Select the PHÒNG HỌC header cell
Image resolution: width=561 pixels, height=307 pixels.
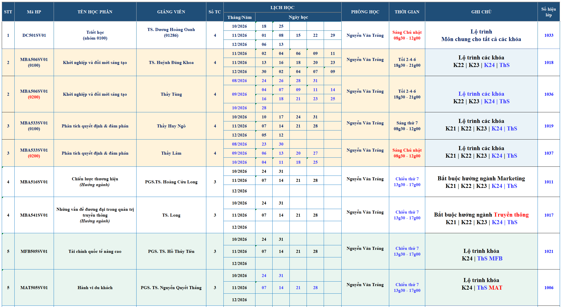pyautogui.click(x=365, y=12)
